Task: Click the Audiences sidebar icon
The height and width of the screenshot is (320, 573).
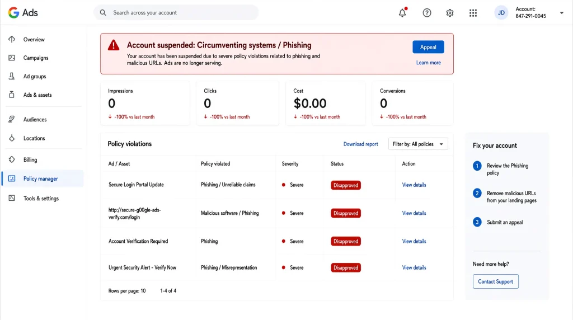Action: pos(12,119)
